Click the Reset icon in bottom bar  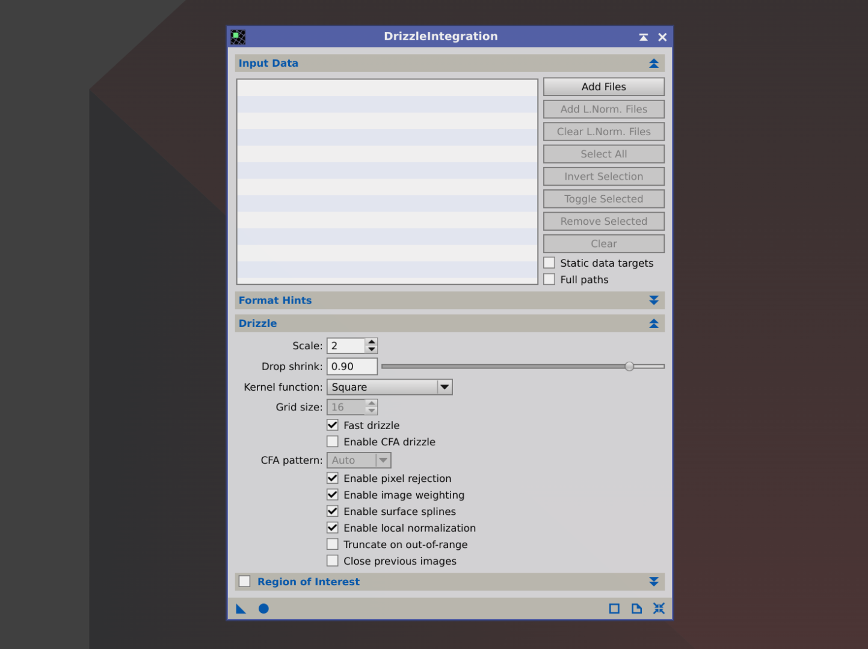[659, 609]
